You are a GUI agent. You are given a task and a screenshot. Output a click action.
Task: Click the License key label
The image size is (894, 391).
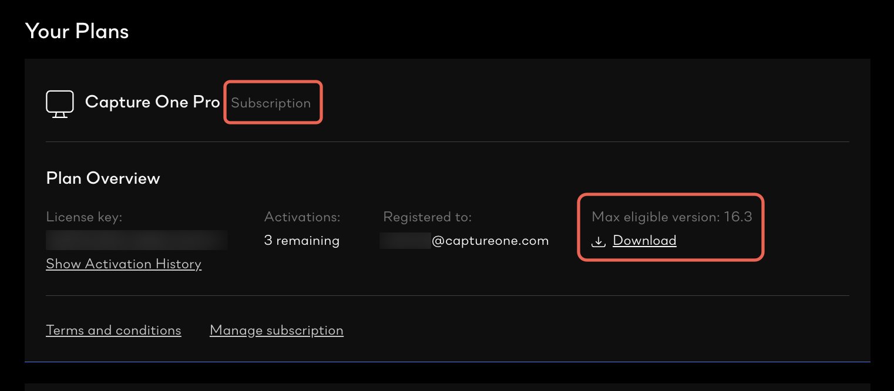(x=84, y=217)
